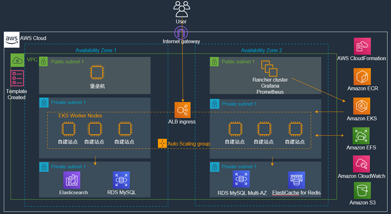The image size is (391, 214).
Task: Click the Amazon S3 bucket icon
Action: (362, 190)
